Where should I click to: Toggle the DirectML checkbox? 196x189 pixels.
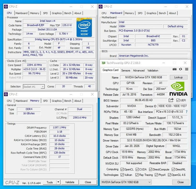173,169
